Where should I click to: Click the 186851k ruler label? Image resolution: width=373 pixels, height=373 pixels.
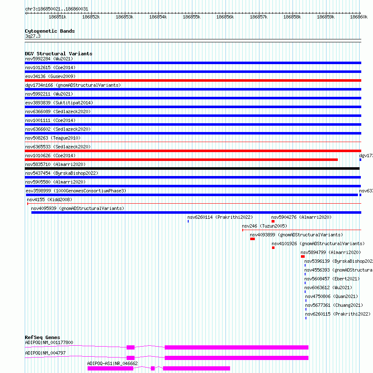tap(57, 17)
